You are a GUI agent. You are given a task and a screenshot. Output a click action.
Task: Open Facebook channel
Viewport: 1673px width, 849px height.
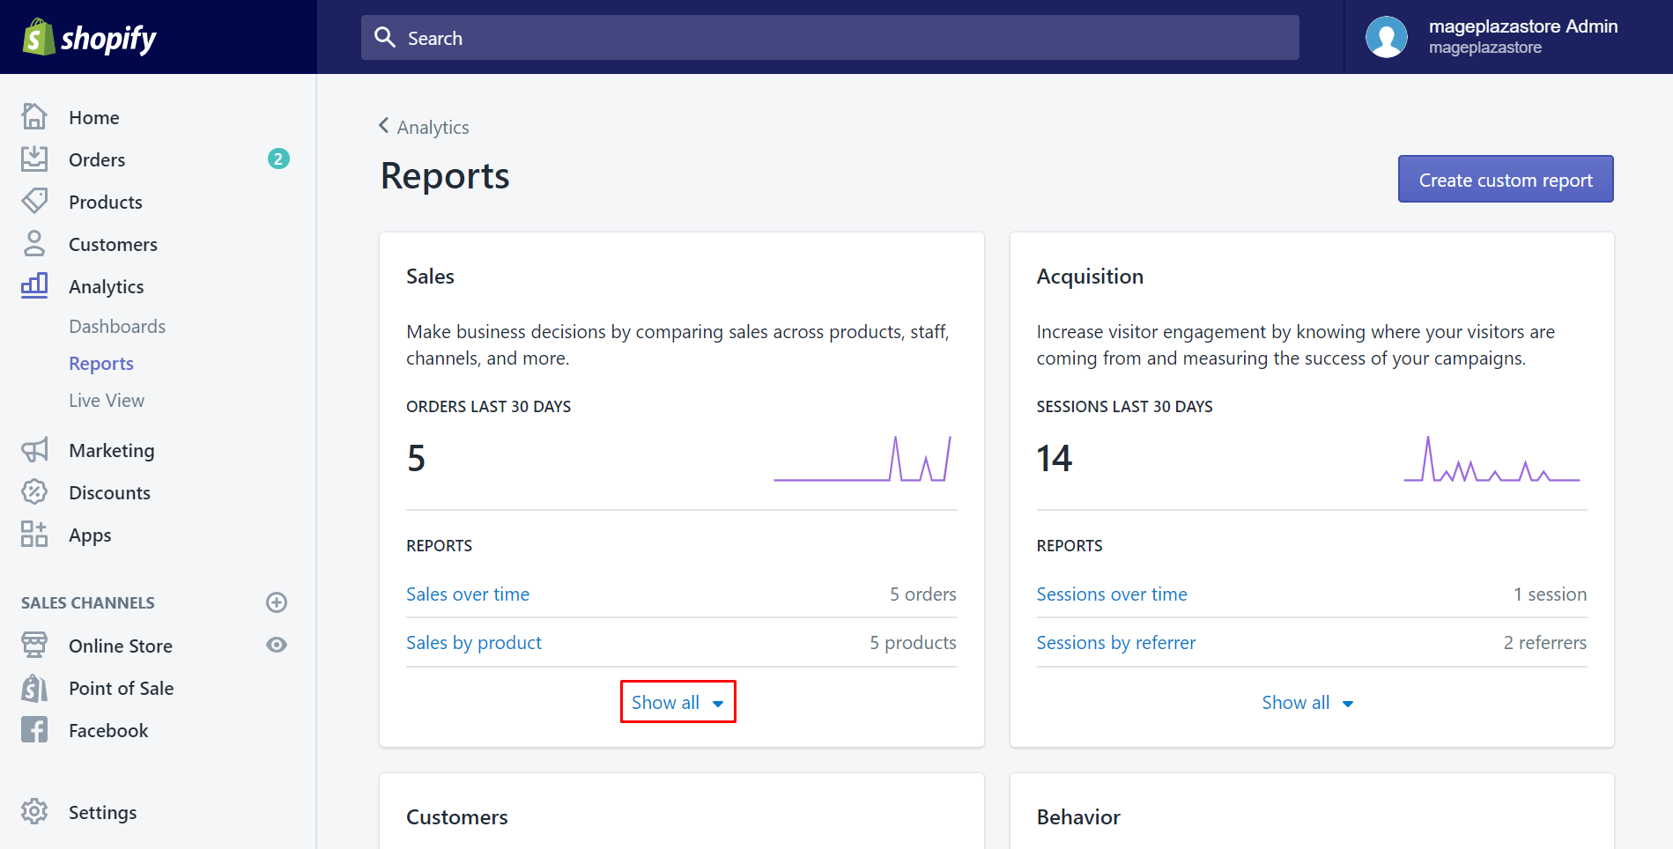(x=108, y=730)
